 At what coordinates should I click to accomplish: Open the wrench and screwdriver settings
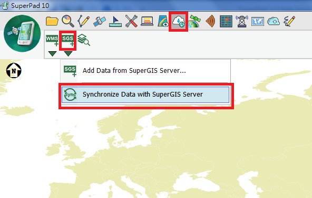[x=131, y=21]
